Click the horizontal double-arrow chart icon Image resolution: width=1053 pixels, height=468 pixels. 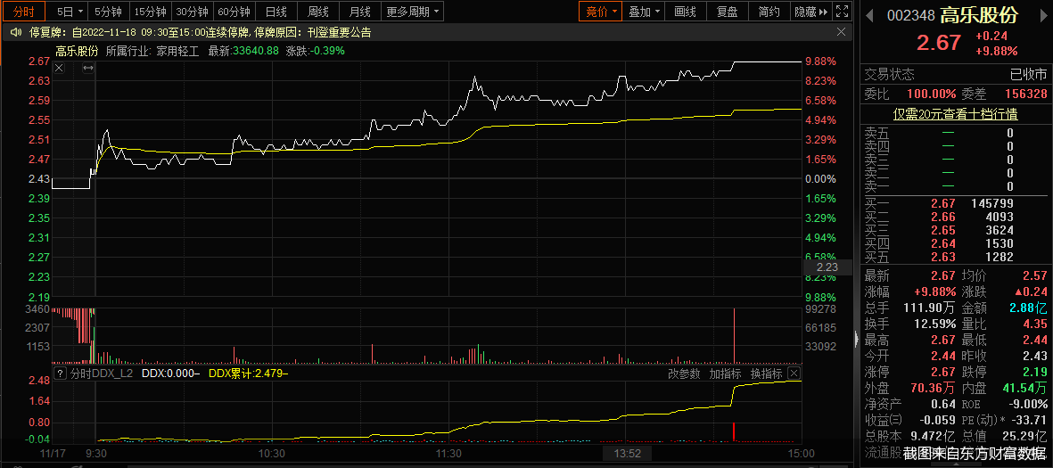point(88,69)
